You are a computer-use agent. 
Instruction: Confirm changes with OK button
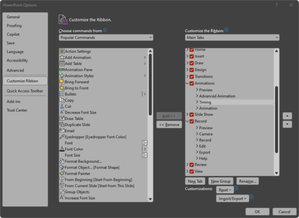257,212
